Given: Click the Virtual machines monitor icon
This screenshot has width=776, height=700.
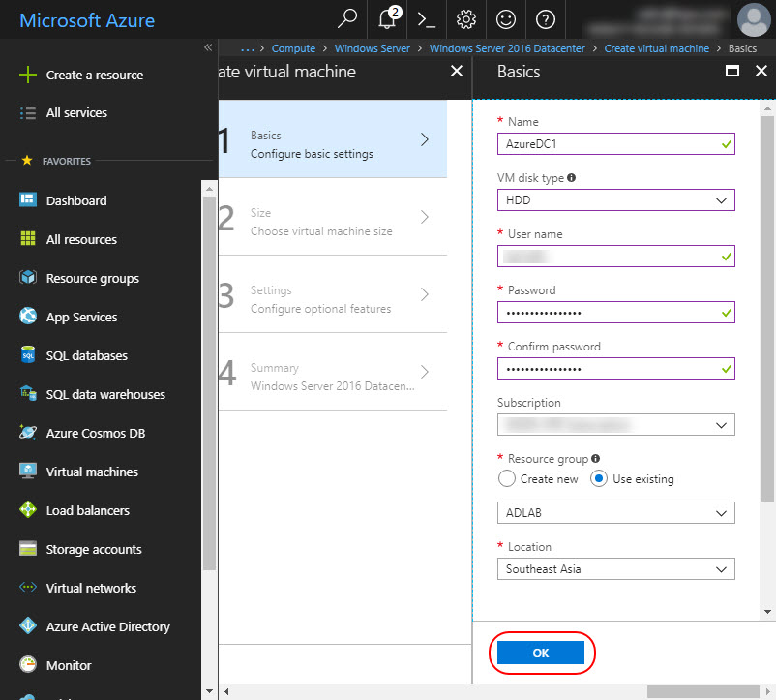Looking at the screenshot, I should click(x=28, y=471).
